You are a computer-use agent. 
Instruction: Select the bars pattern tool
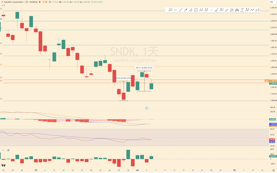(x=237, y=10)
